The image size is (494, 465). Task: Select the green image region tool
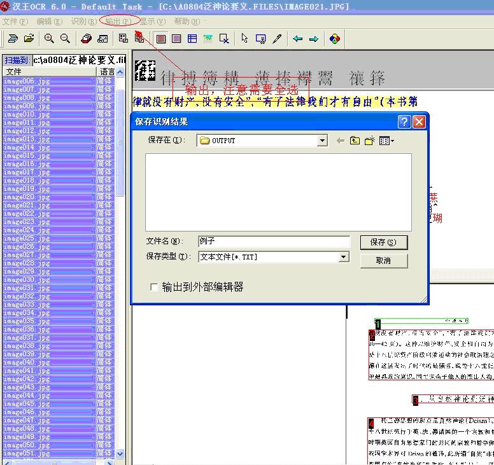tap(208, 39)
